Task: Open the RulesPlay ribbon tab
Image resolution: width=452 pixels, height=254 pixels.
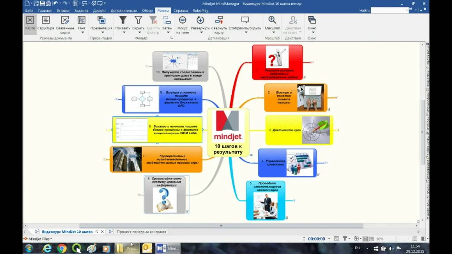Action: pyautogui.click(x=201, y=11)
